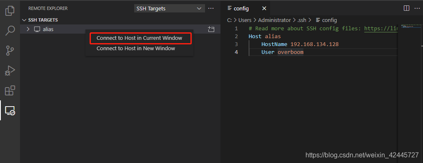Click the Host alias line text
Image resolution: width=423 pixels, height=163 pixels.
(x=265, y=36)
